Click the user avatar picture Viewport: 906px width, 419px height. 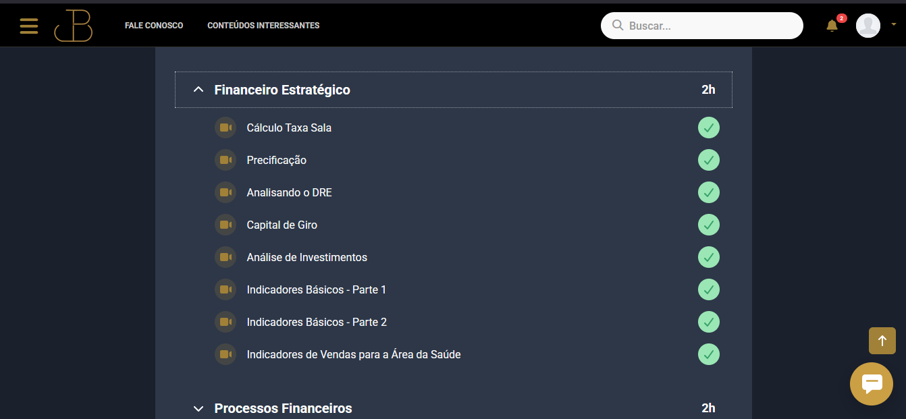click(868, 26)
